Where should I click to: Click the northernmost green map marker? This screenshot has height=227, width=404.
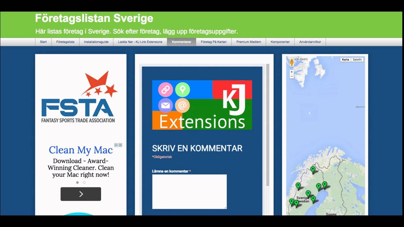313,170
